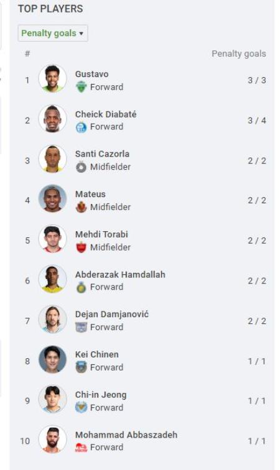Open Dejan Damjanović's avatar photo
The height and width of the screenshot is (470, 280).
[52, 319]
